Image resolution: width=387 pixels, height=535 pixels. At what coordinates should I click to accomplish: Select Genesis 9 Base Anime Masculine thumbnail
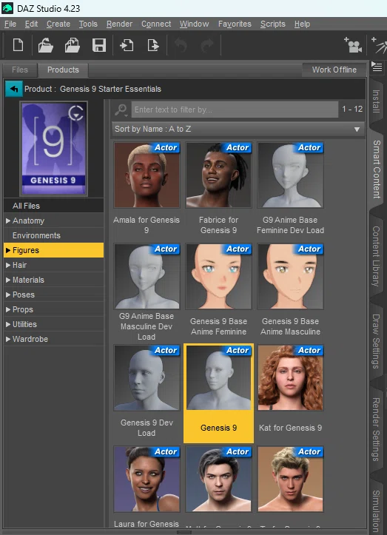290,276
